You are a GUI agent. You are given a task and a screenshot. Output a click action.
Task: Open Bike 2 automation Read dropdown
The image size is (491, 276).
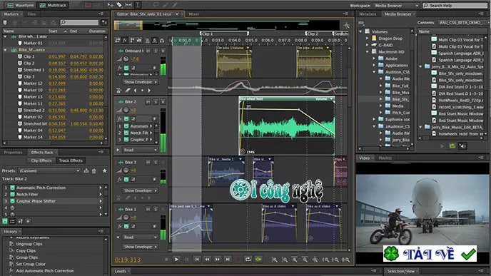140,150
